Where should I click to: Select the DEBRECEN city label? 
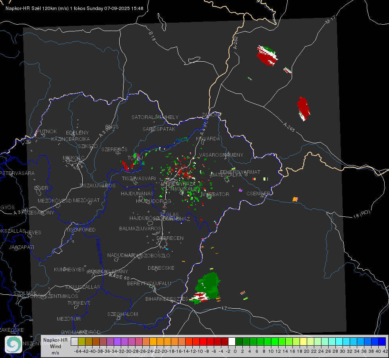[170, 238]
